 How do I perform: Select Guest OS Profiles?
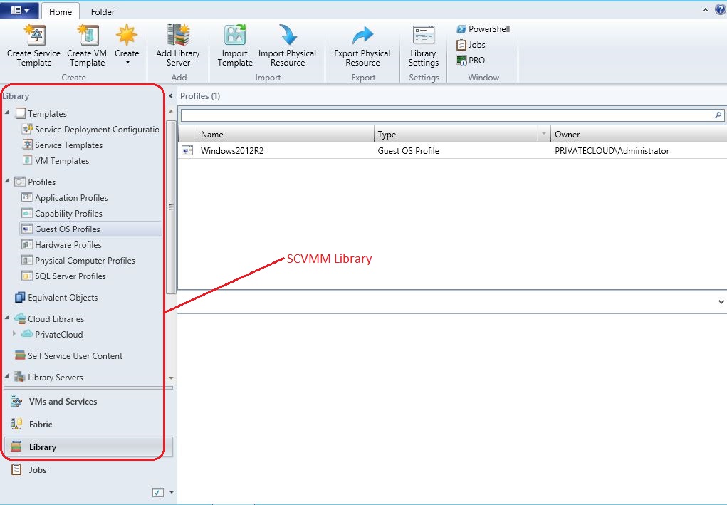(x=90, y=229)
